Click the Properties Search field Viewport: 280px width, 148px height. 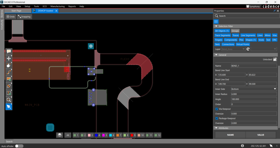[247, 16]
